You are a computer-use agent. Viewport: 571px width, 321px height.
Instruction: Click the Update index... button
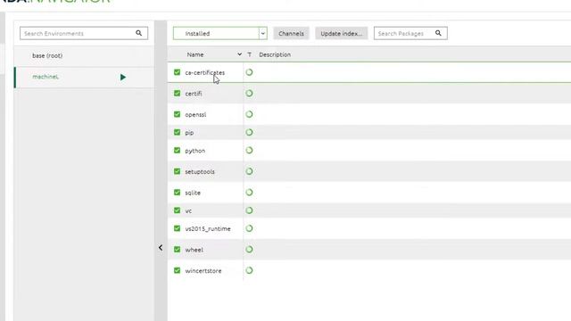click(x=341, y=34)
